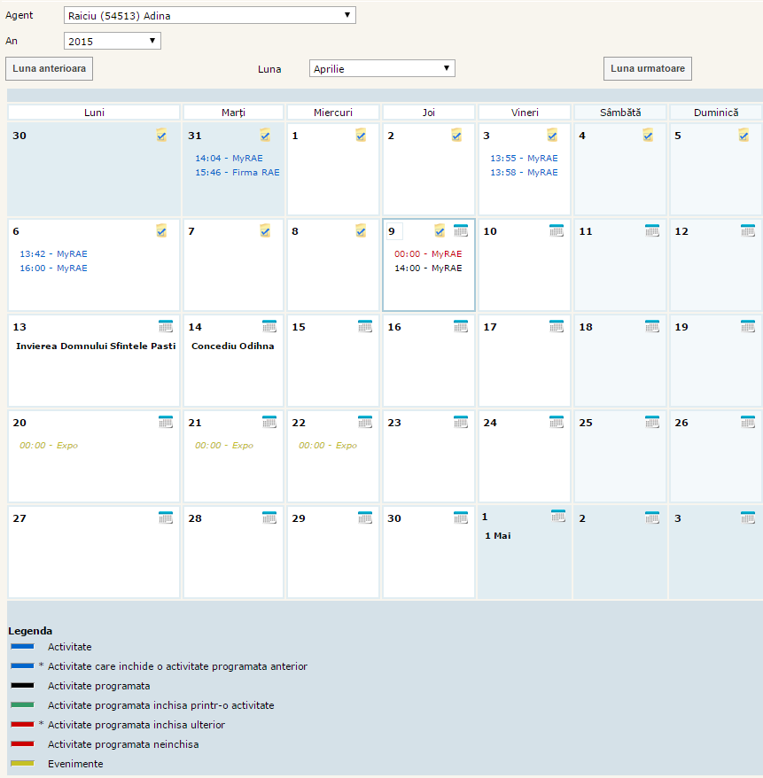Open the 14:04 MyRAE activity on March 31

pyautogui.click(x=229, y=158)
